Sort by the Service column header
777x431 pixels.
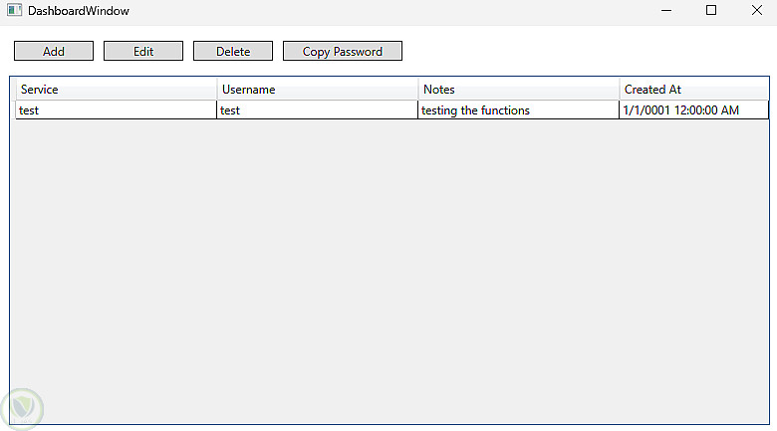click(x=116, y=90)
